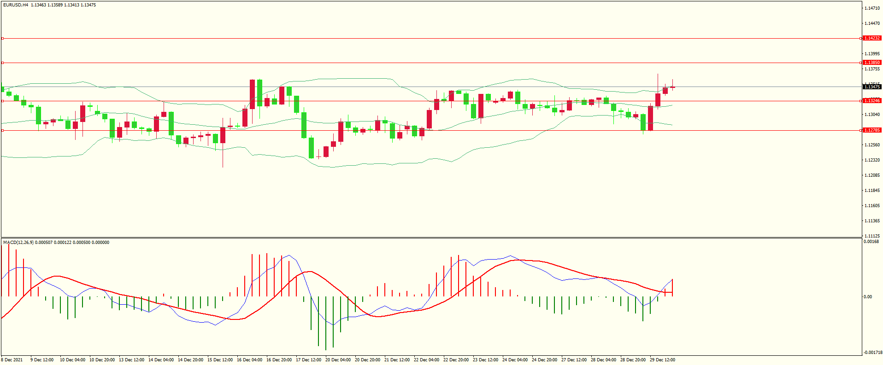The image size is (883, 365).
Task: Select the red horizontal line at 1.13850
Action: (431, 63)
